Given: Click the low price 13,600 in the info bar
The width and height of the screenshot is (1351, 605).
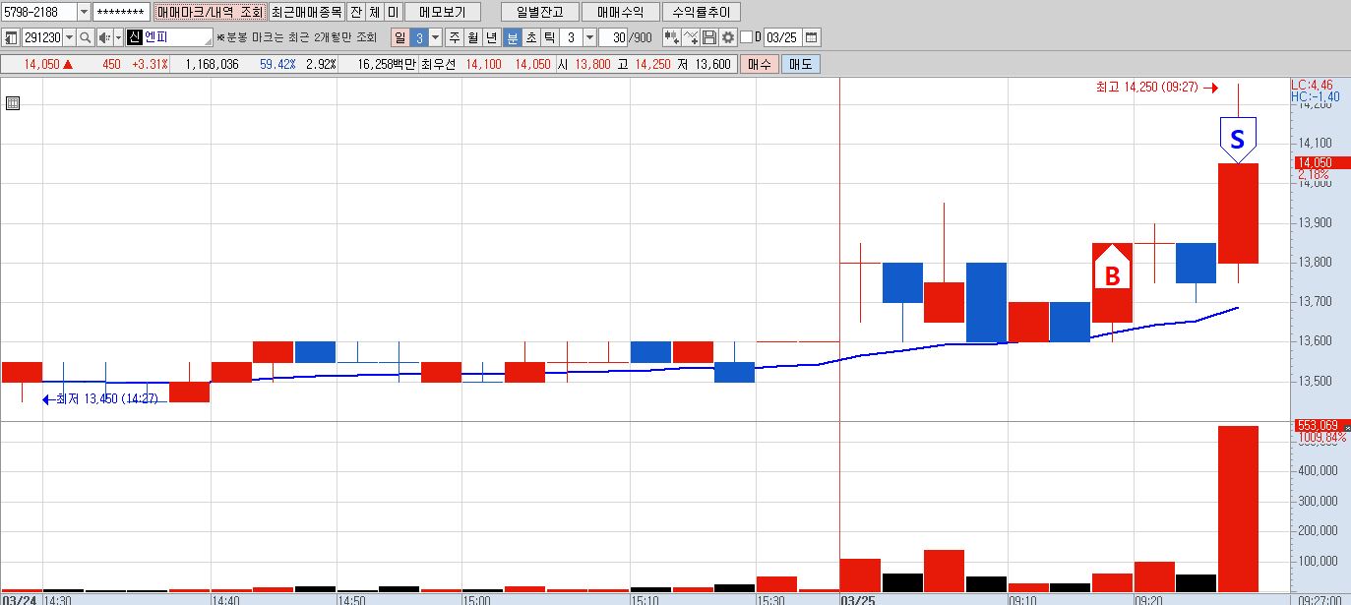Looking at the screenshot, I should click(x=712, y=64).
